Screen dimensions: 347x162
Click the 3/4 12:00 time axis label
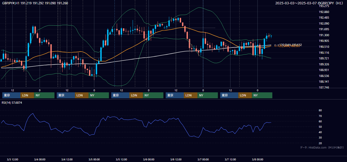coord(67,159)
